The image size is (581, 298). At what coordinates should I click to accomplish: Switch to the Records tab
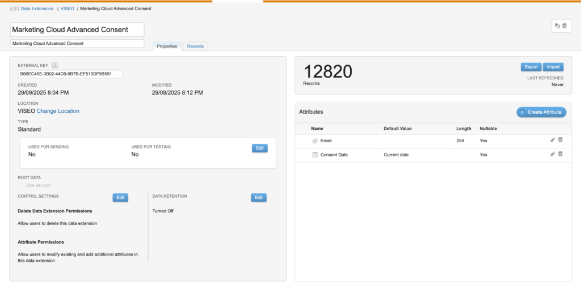[x=195, y=46]
